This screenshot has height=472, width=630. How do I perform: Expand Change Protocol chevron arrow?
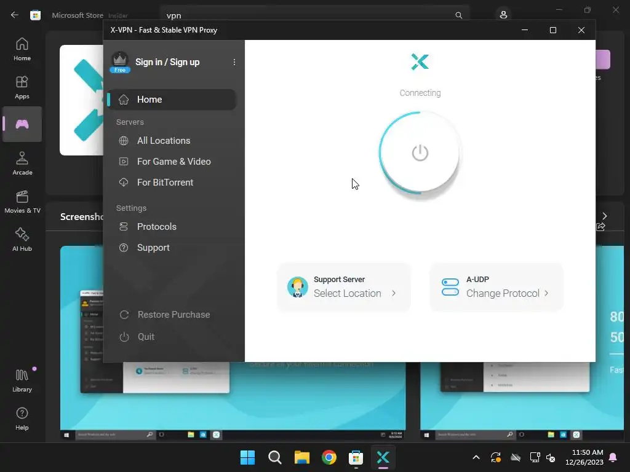click(x=546, y=293)
